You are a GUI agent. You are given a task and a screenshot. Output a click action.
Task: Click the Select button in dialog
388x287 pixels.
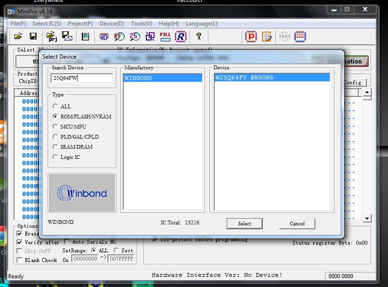[x=245, y=223]
